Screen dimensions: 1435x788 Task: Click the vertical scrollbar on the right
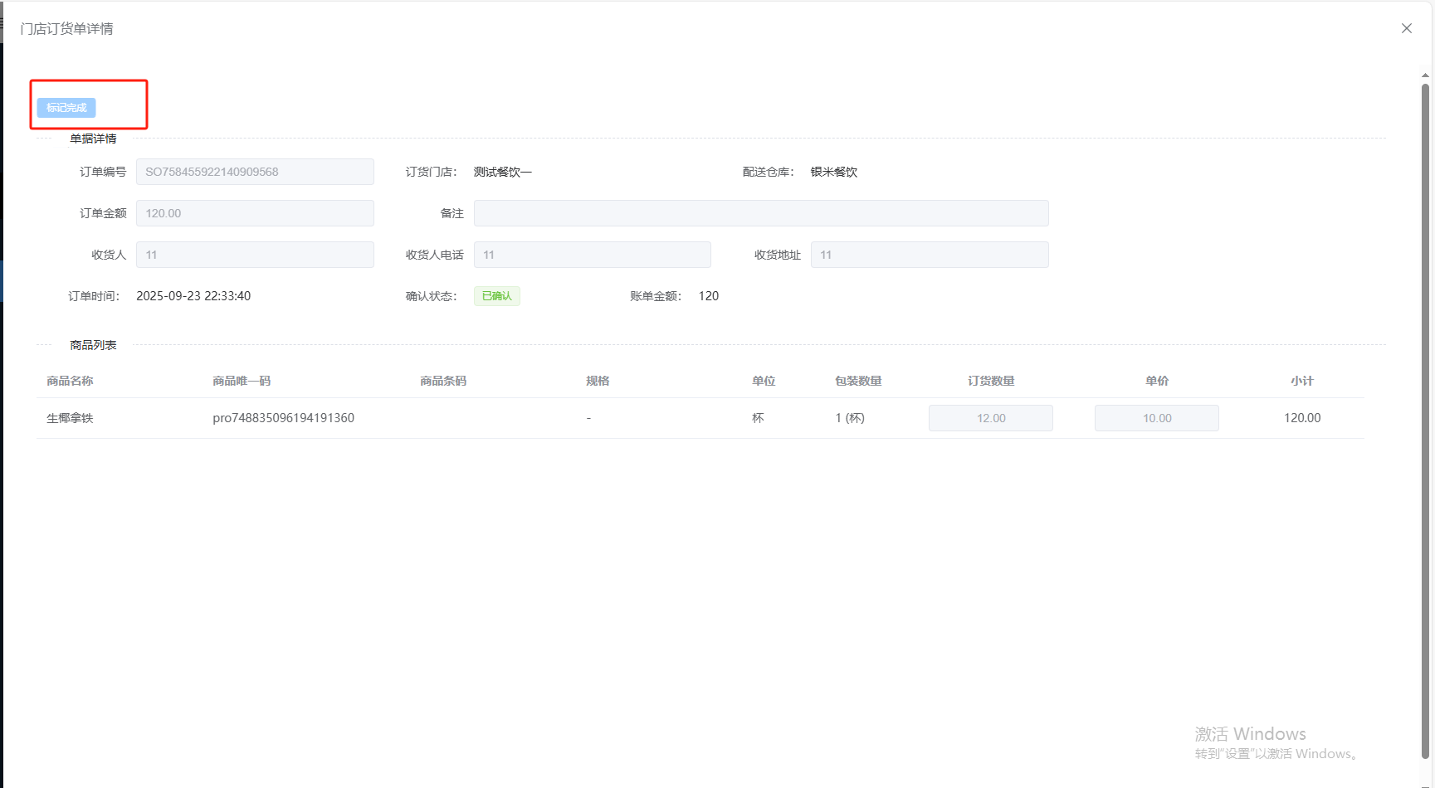(x=1425, y=415)
